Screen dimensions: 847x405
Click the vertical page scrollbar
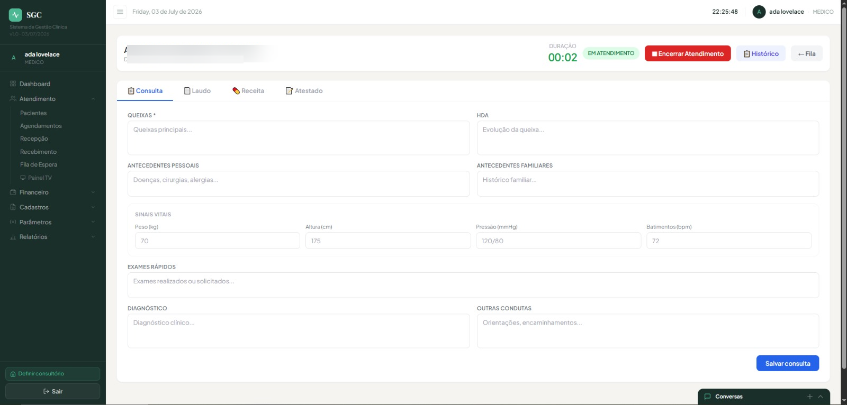coord(844,188)
